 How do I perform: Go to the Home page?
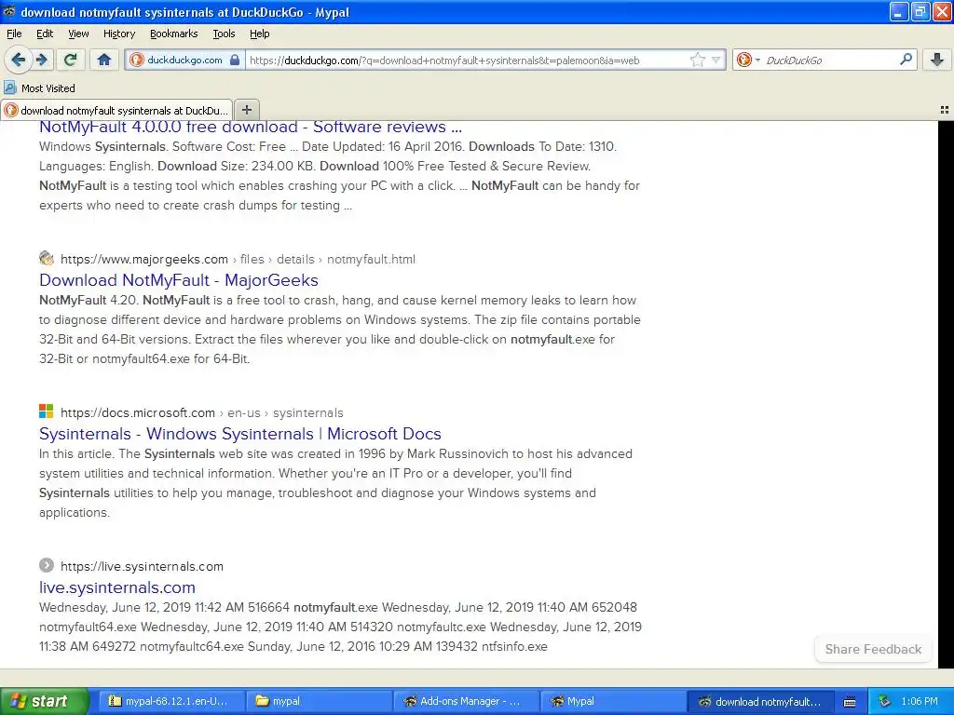[104, 60]
